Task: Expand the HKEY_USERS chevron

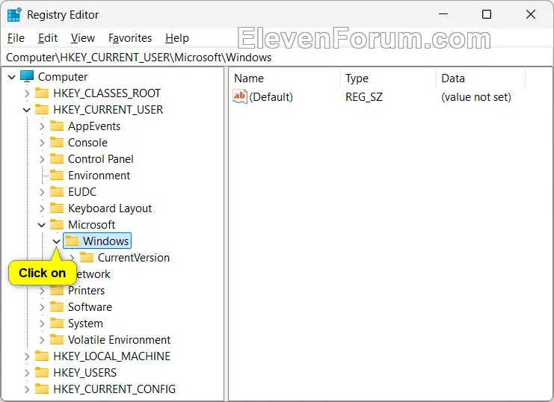Action: [27, 373]
